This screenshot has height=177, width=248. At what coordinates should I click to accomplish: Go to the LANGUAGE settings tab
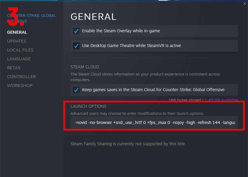19,59
